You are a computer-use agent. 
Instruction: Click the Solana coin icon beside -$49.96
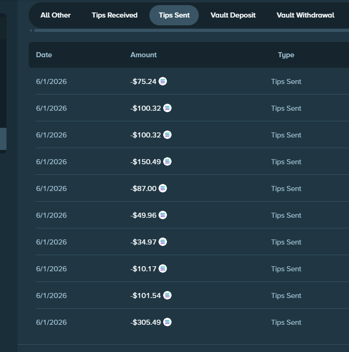(163, 215)
